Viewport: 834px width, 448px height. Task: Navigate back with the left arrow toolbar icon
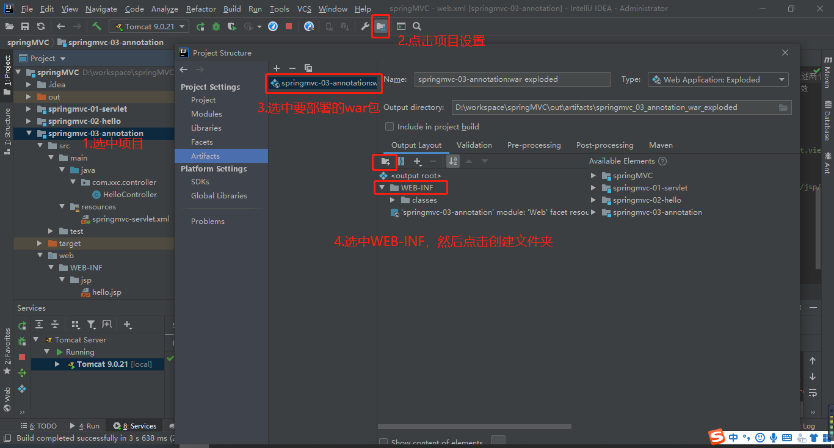click(60, 26)
